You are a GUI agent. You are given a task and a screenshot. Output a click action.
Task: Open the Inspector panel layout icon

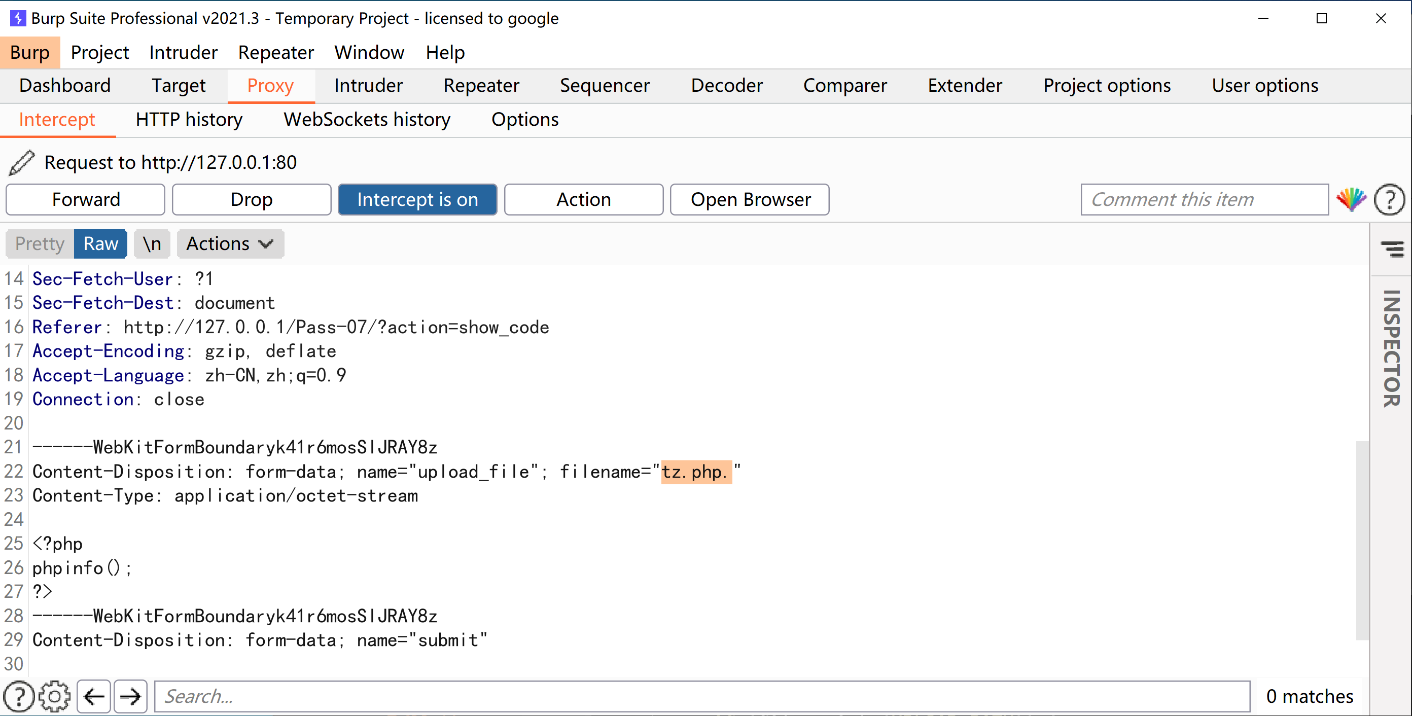coord(1392,248)
